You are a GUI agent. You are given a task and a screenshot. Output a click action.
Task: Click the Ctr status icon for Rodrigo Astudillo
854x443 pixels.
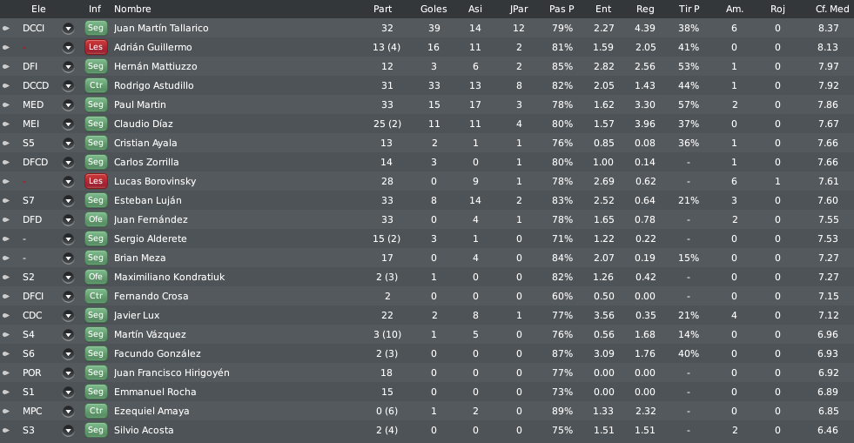(x=95, y=85)
